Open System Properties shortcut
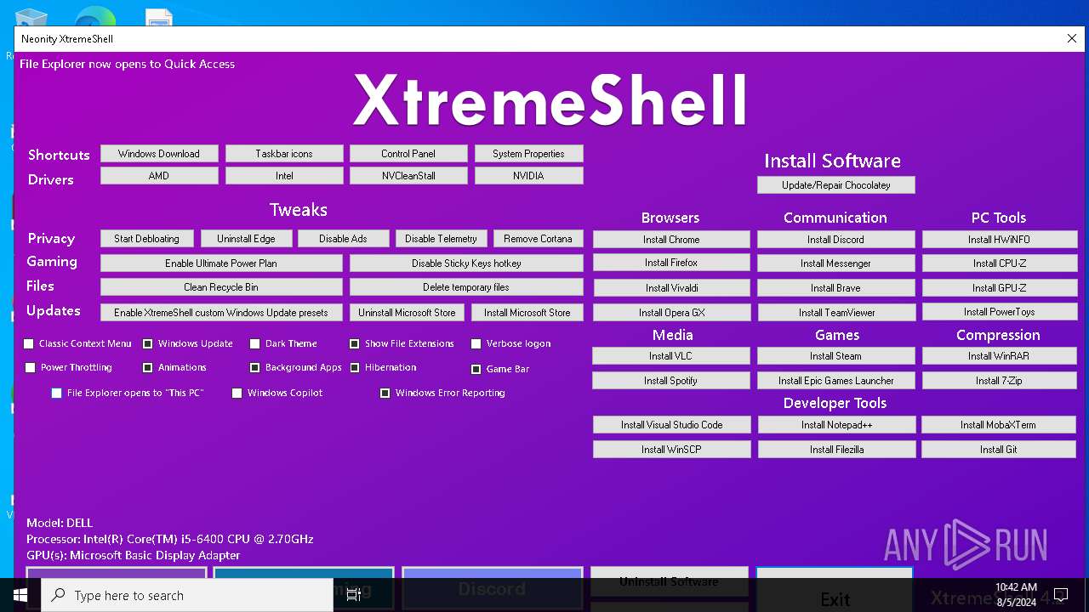This screenshot has height=612, width=1089. pos(528,154)
